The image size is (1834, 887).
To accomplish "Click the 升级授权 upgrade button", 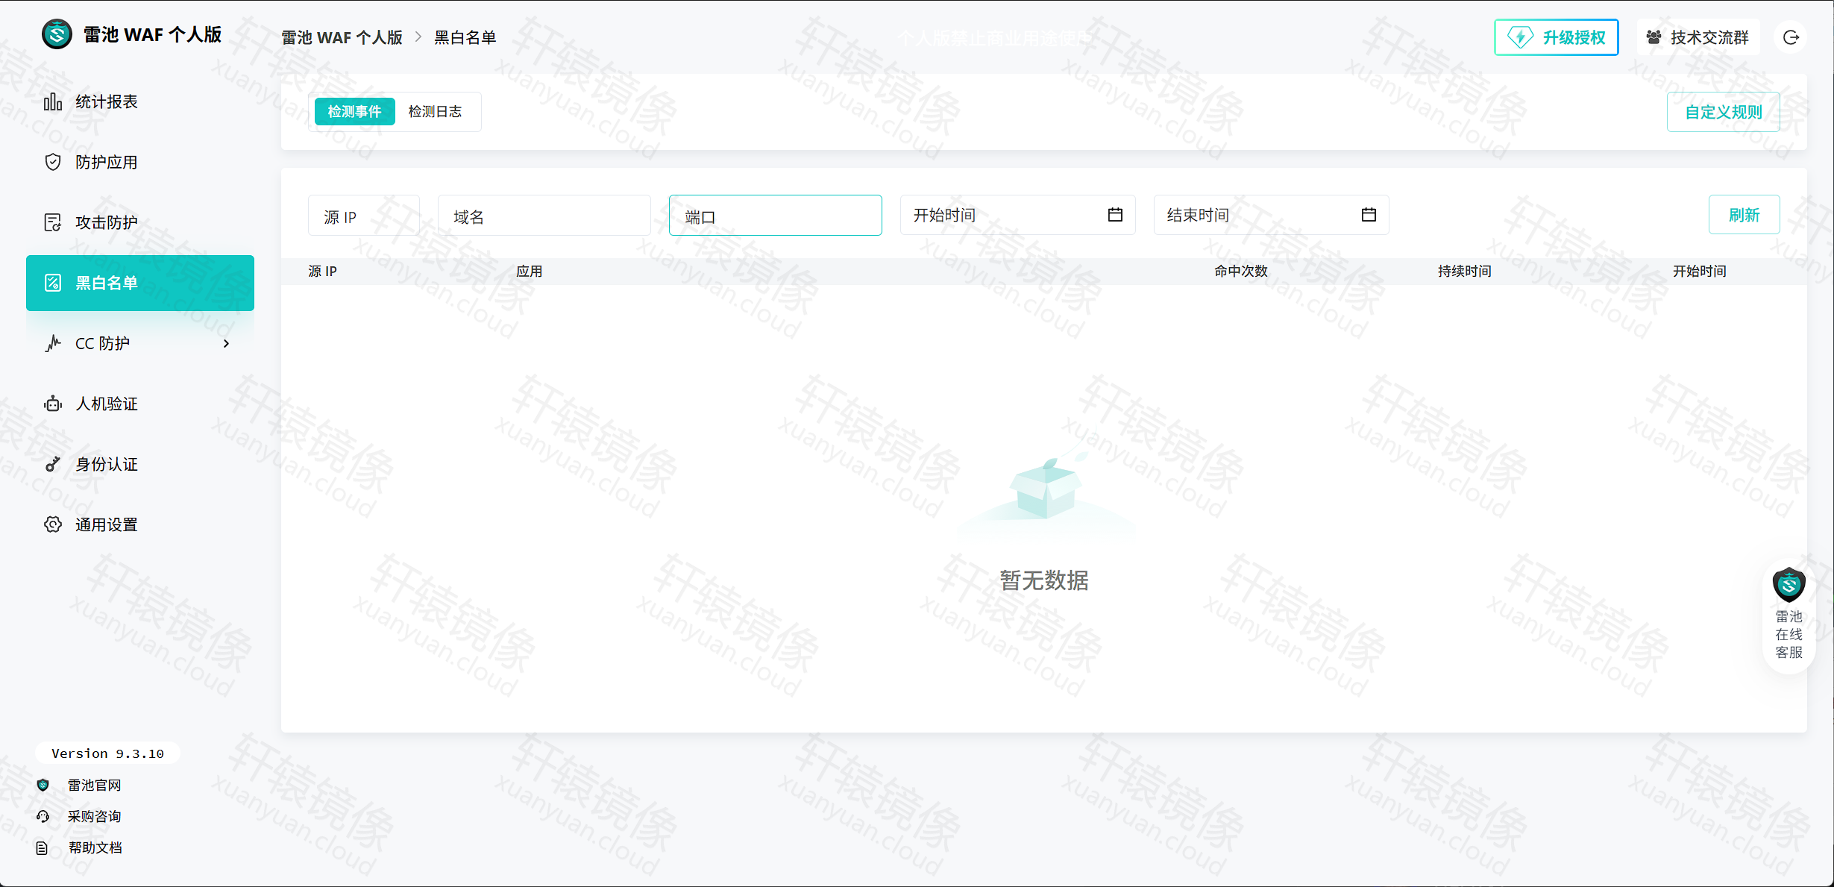I will [x=1557, y=37].
